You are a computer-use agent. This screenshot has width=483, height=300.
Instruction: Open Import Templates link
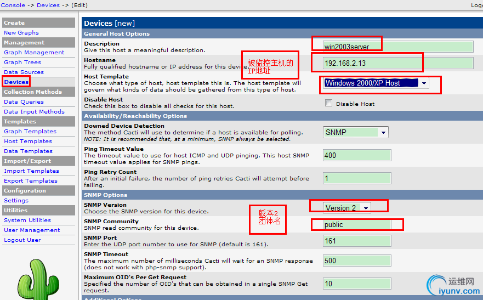pyautogui.click(x=31, y=171)
